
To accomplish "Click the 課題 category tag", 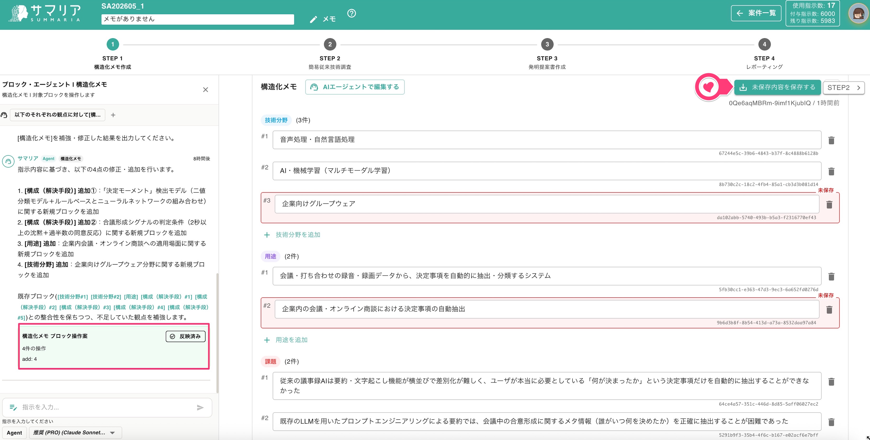I will 270,361.
